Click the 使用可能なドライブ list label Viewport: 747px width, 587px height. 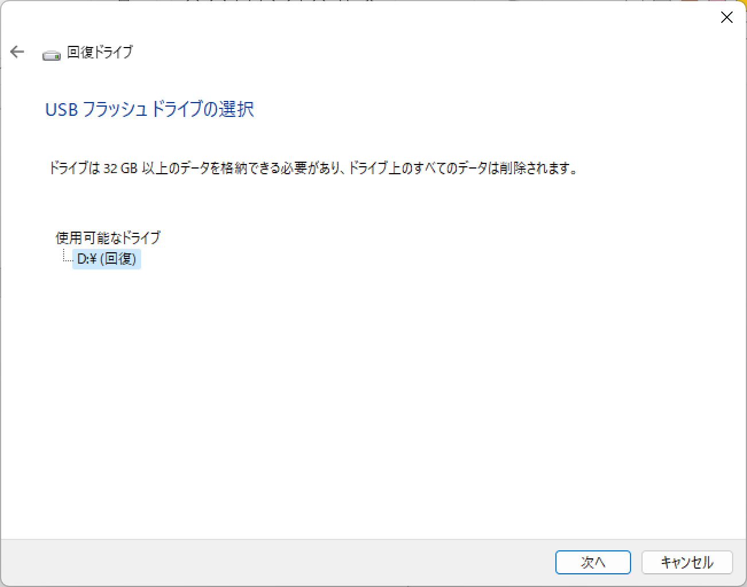pos(108,237)
